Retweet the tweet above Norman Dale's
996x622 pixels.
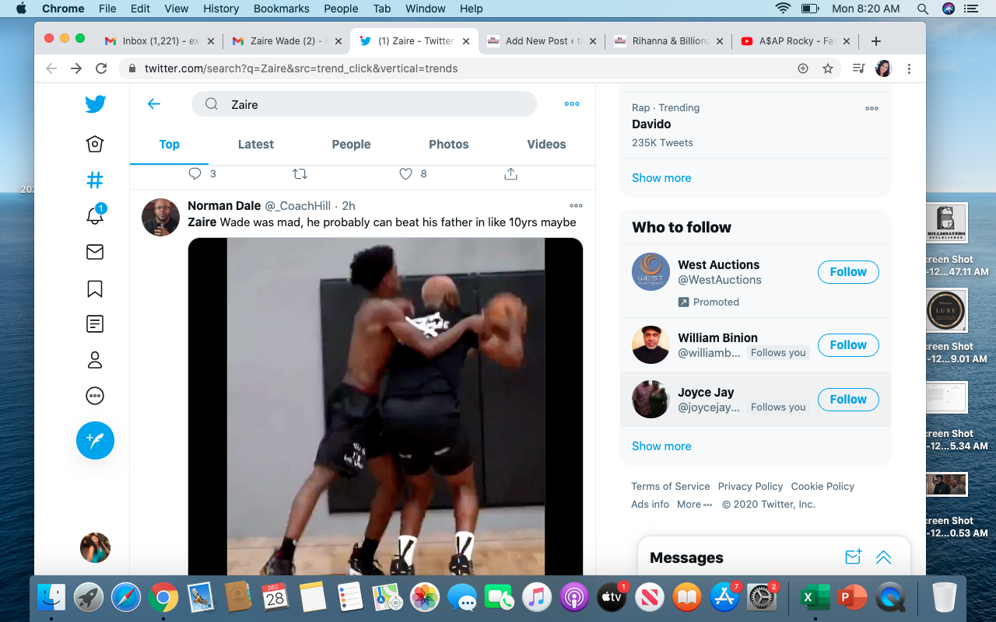(300, 174)
